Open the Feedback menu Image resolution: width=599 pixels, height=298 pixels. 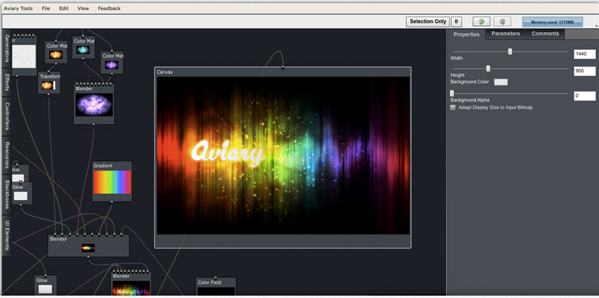(109, 8)
